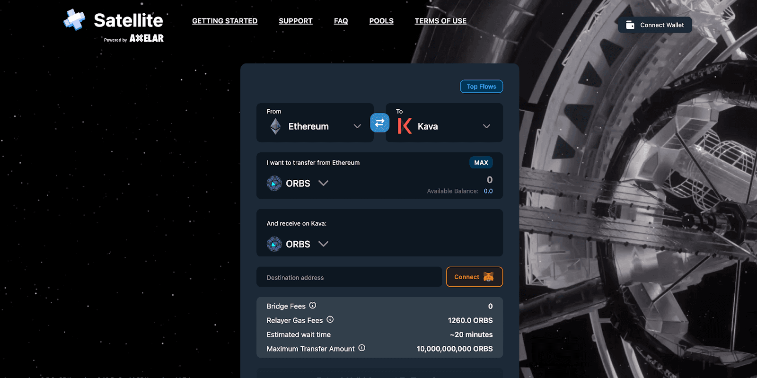The image size is (757, 378).
Task: Click the transfer amount field showing 0
Action: click(x=490, y=180)
